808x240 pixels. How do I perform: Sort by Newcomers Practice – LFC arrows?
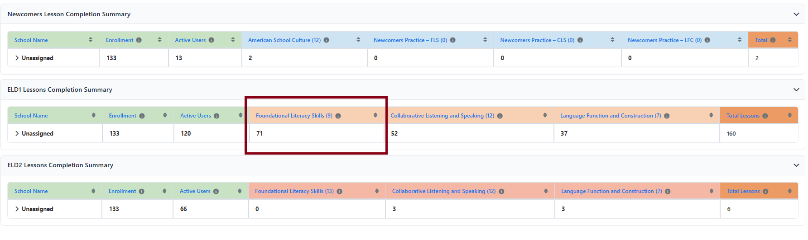(740, 40)
